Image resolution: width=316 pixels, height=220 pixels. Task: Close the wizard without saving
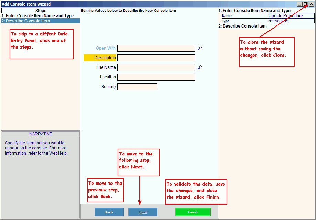(x=311, y=4)
